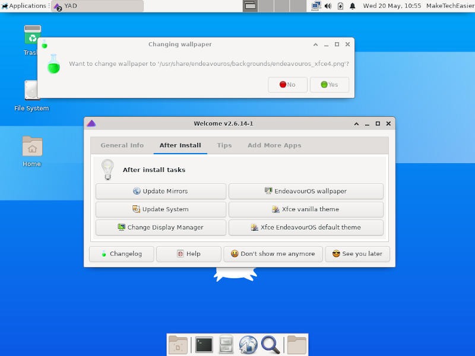The width and height of the screenshot is (475, 356).
Task: Decline wallpaper change with the No button
Action: click(x=287, y=84)
